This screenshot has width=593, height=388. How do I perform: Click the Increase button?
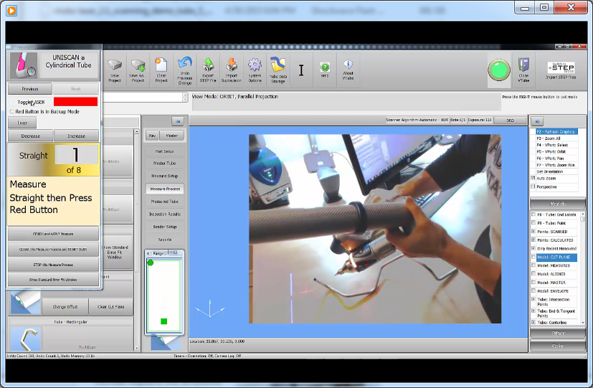[77, 136]
